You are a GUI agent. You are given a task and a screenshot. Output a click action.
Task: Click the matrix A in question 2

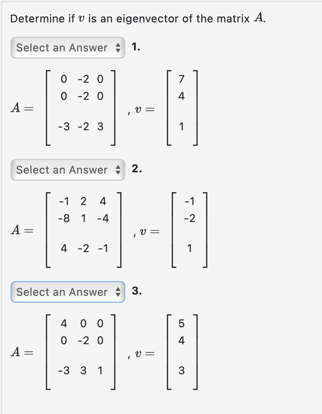[83, 230]
